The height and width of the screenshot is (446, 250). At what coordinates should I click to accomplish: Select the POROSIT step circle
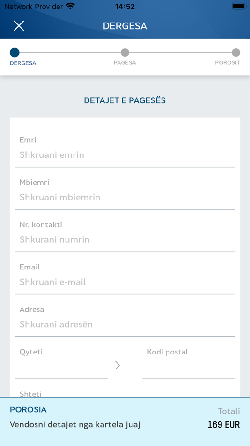236,53
